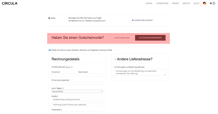Open the MARKE menu
Image resolution: width=218 pixels, height=114 pixels.
tap(175, 3)
